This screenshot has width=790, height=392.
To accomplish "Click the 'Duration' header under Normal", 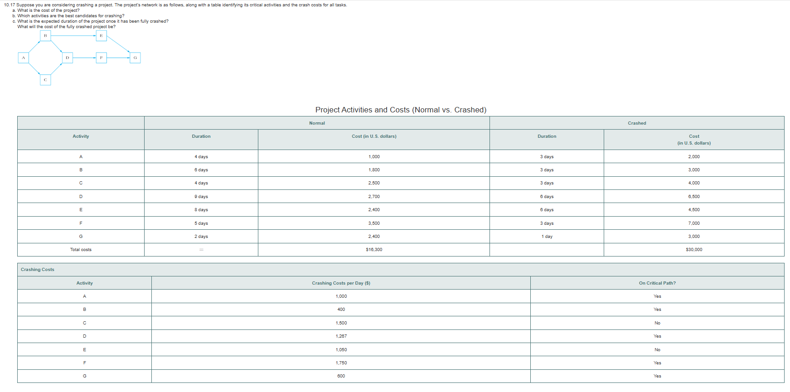I will click(x=201, y=136).
